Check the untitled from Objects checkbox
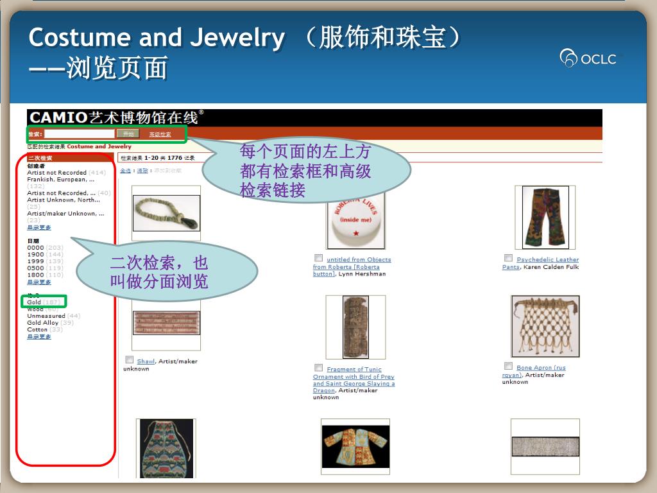 (x=318, y=258)
